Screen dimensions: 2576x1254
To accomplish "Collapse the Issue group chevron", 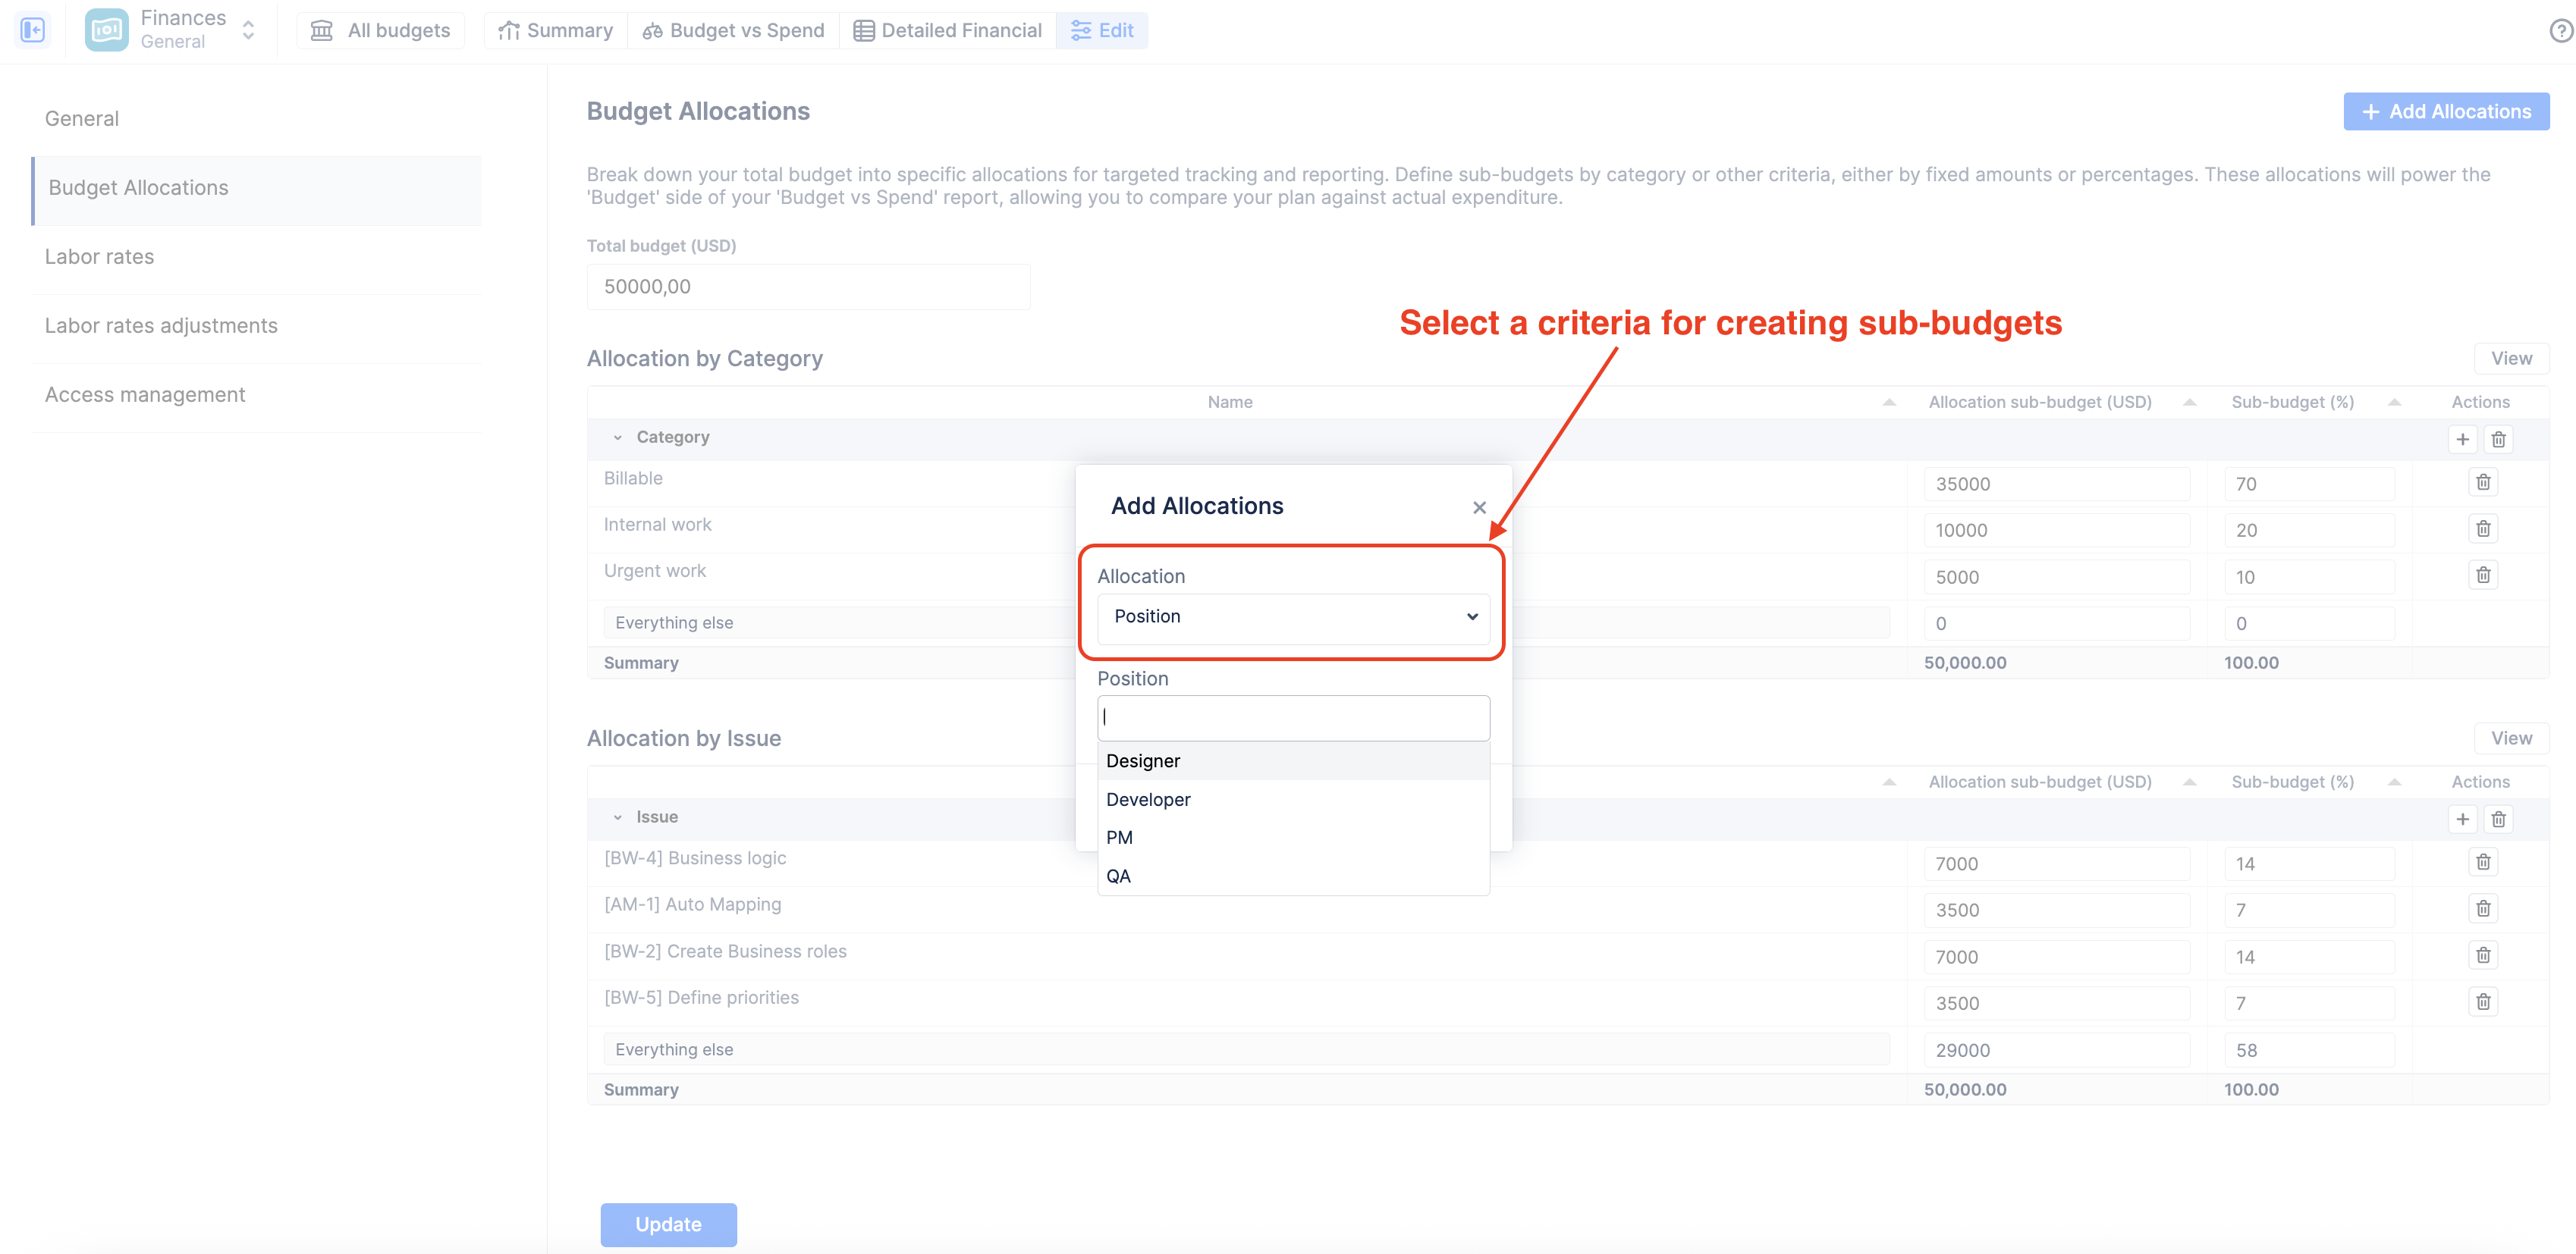I will coord(617,817).
